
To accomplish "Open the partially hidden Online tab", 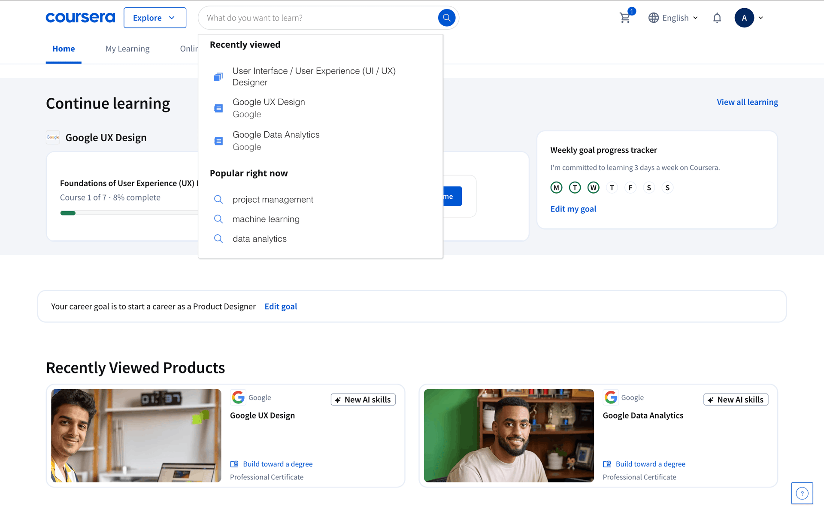I will (x=189, y=48).
